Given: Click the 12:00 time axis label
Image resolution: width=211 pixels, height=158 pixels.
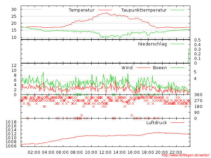Looking at the screenshot, I should click(x=105, y=152).
